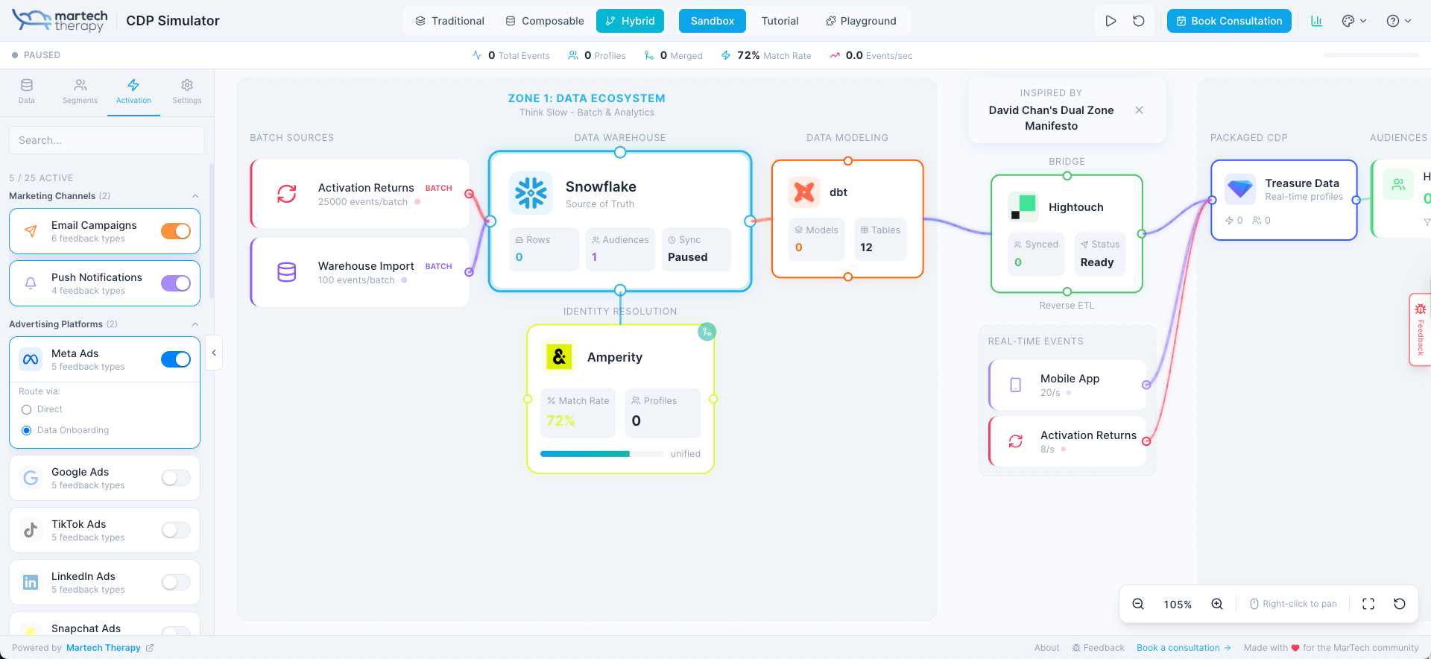
Task: Collapse the left sidebar panel
Action: coord(214,353)
